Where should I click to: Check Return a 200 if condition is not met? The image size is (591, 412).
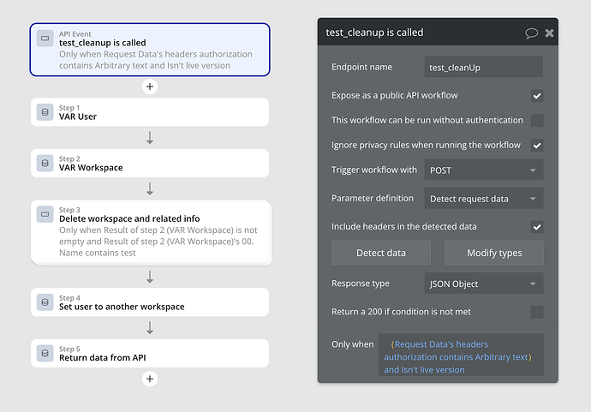[x=537, y=312]
